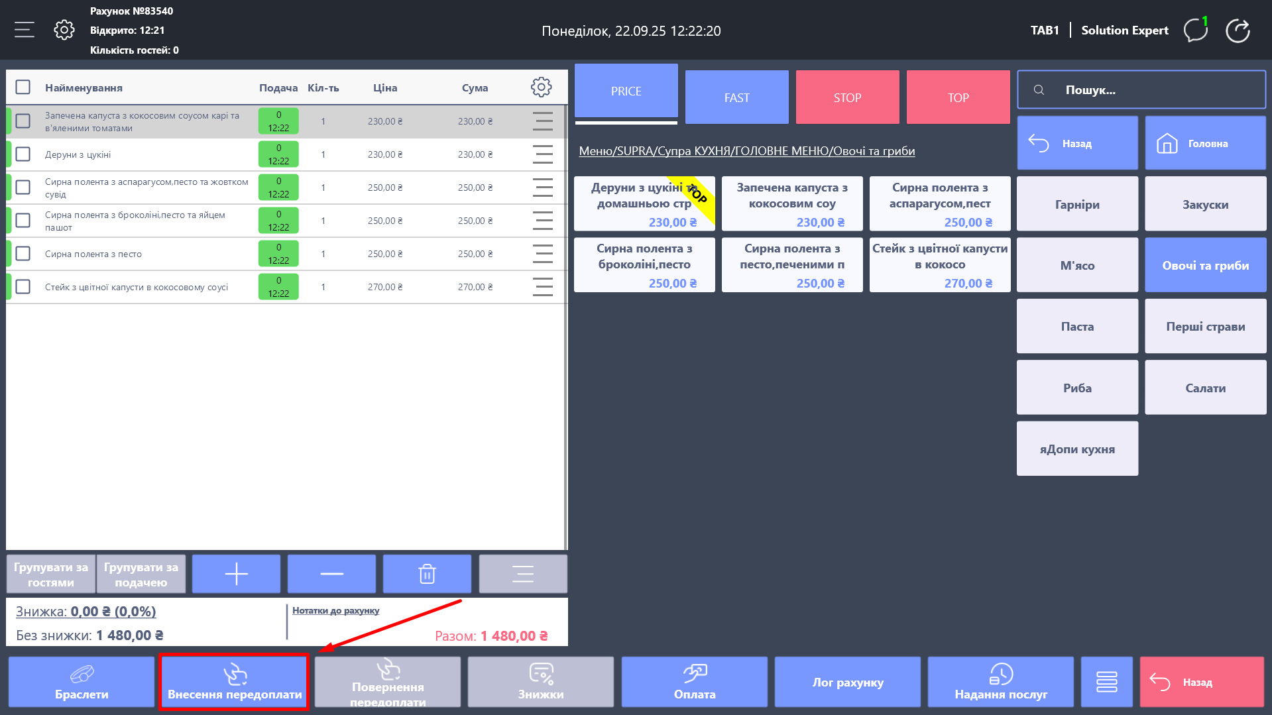The width and height of the screenshot is (1272, 715).
Task: Toggle select-all checkbox in table header
Action: point(23,87)
